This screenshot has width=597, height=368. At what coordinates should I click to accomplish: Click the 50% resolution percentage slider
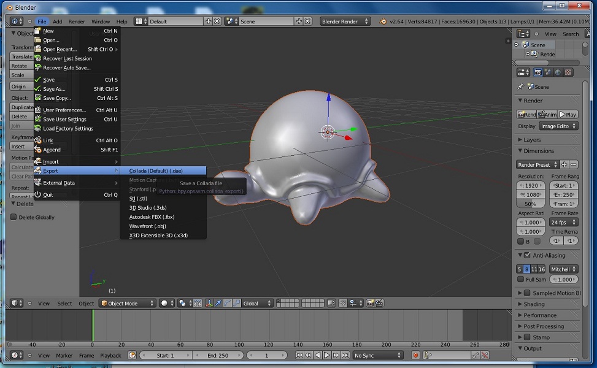530,204
